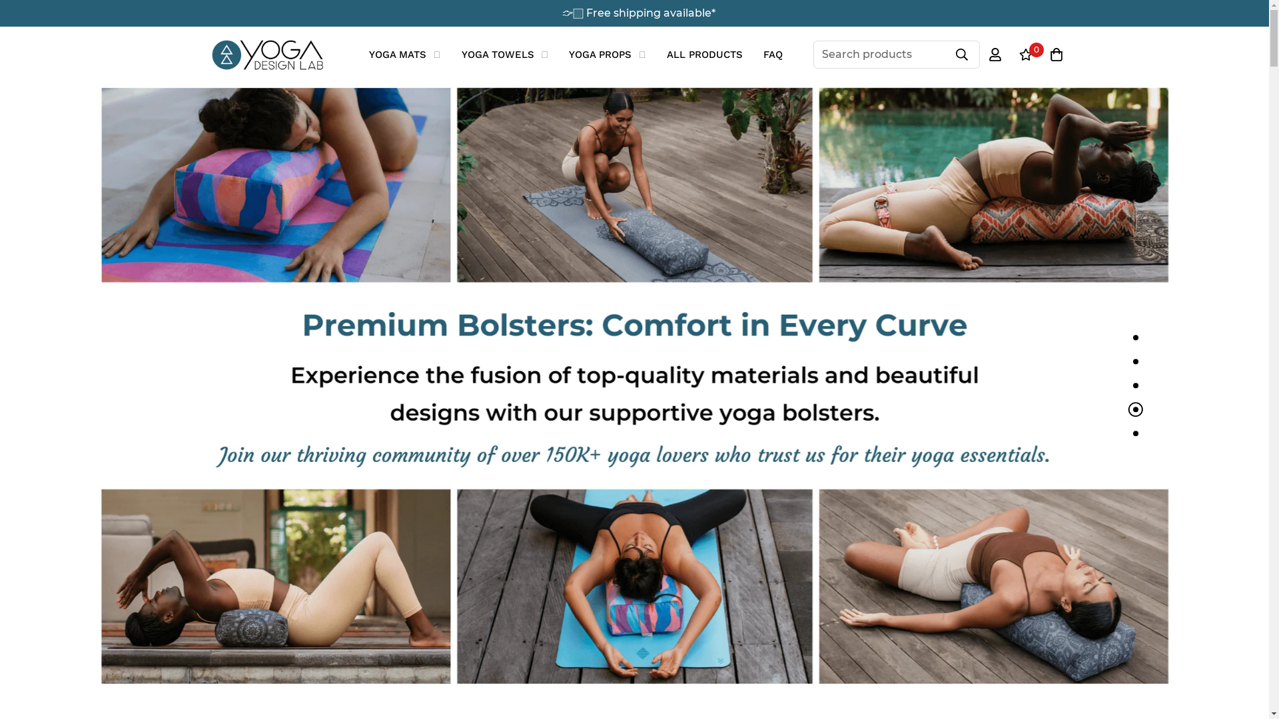Click the shipping truck icon in banner
The image size is (1279, 719).
pyautogui.click(x=572, y=13)
